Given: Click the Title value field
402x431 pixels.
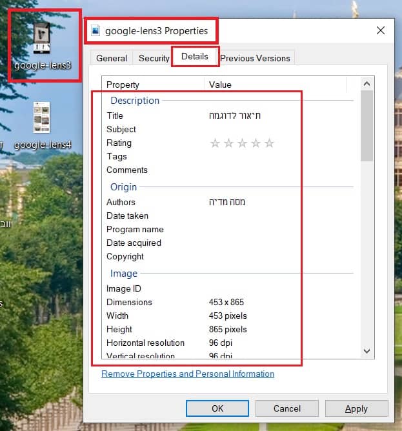Looking at the screenshot, I should click(235, 116).
